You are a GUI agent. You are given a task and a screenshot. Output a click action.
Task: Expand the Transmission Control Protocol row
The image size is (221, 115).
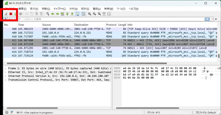click(5, 80)
